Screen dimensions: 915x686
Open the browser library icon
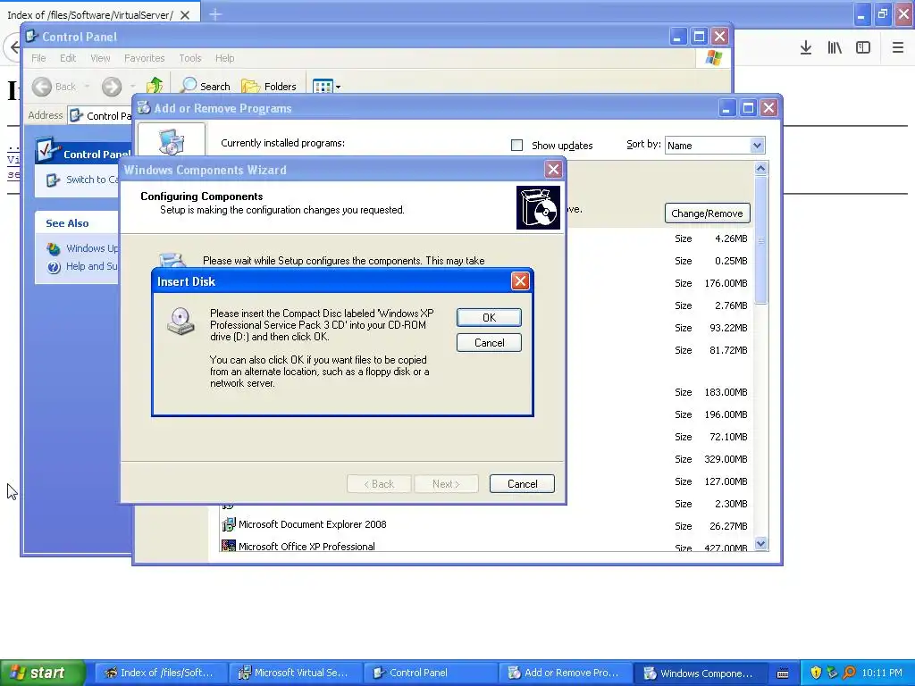point(835,47)
